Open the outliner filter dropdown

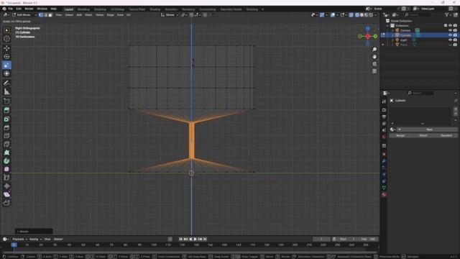pyautogui.click(x=448, y=14)
